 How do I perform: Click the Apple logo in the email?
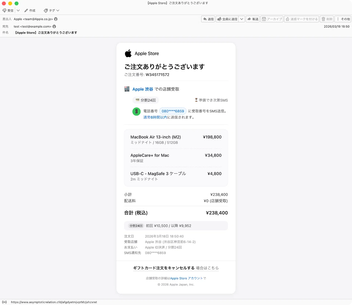128,53
